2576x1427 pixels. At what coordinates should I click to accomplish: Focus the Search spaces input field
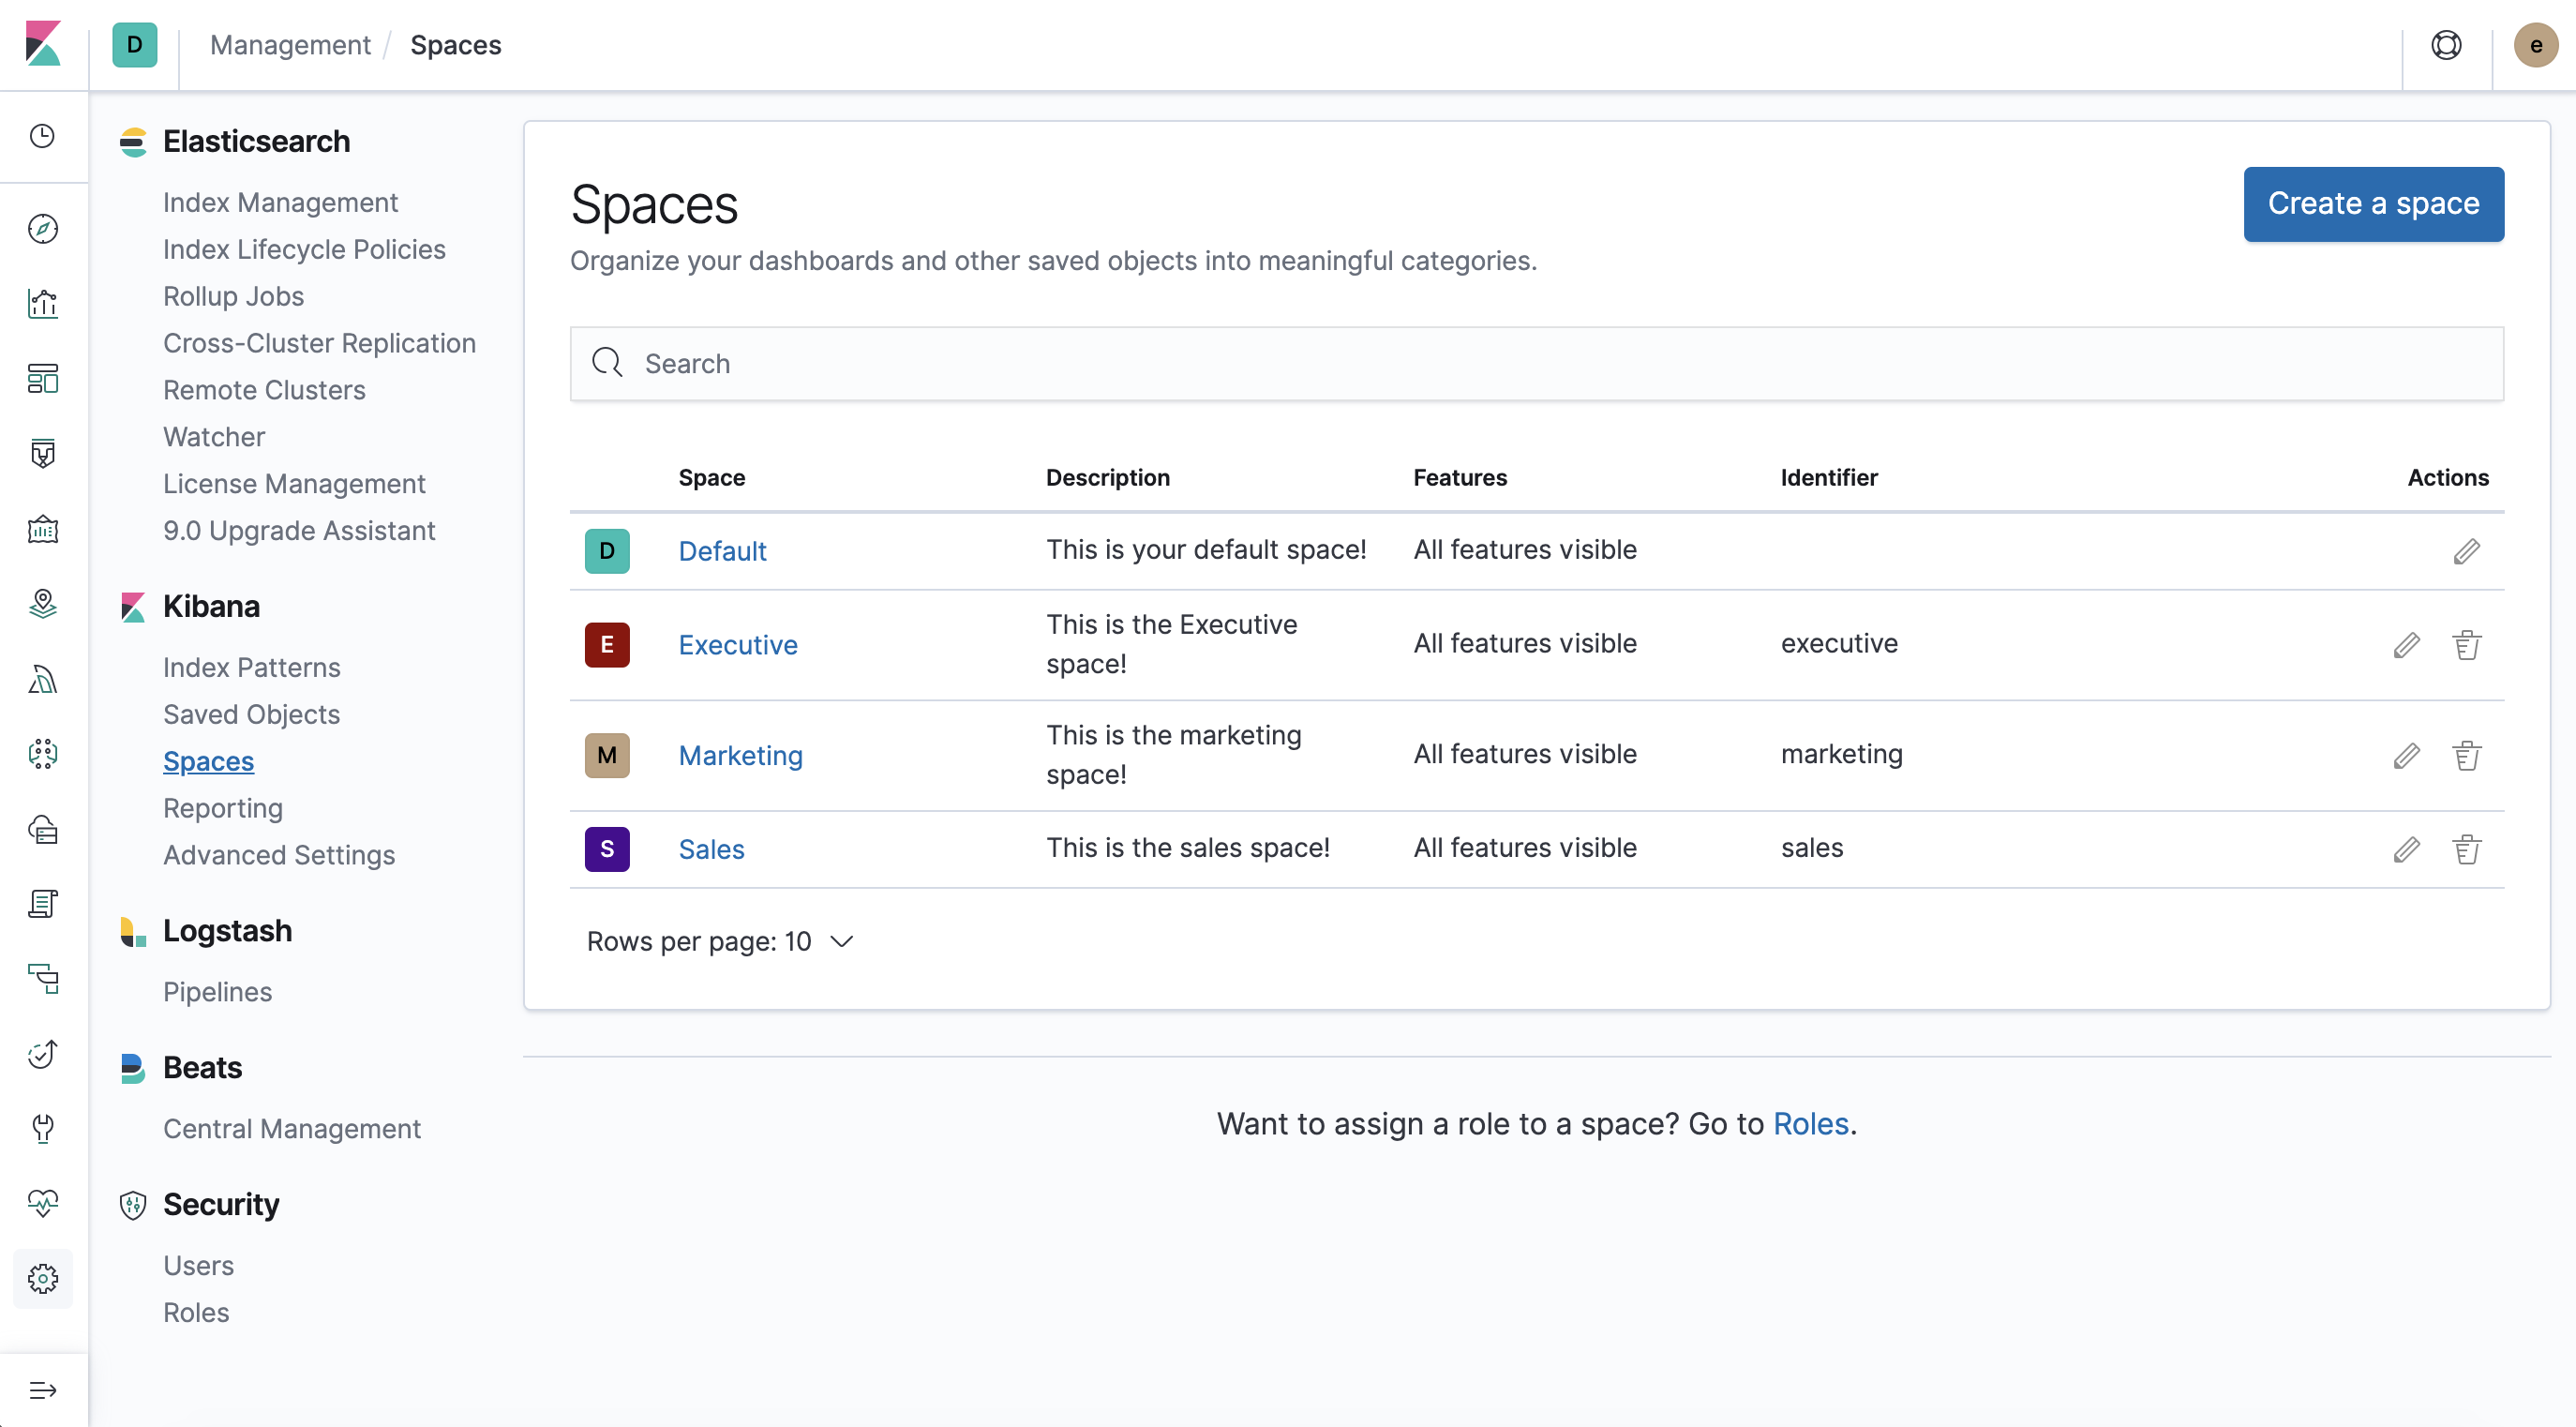(x=1536, y=364)
